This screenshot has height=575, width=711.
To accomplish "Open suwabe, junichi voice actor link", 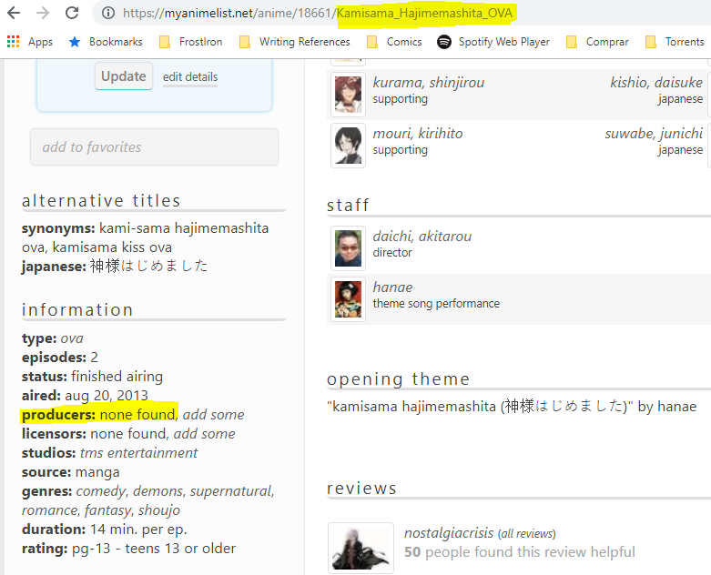I will click(x=654, y=133).
